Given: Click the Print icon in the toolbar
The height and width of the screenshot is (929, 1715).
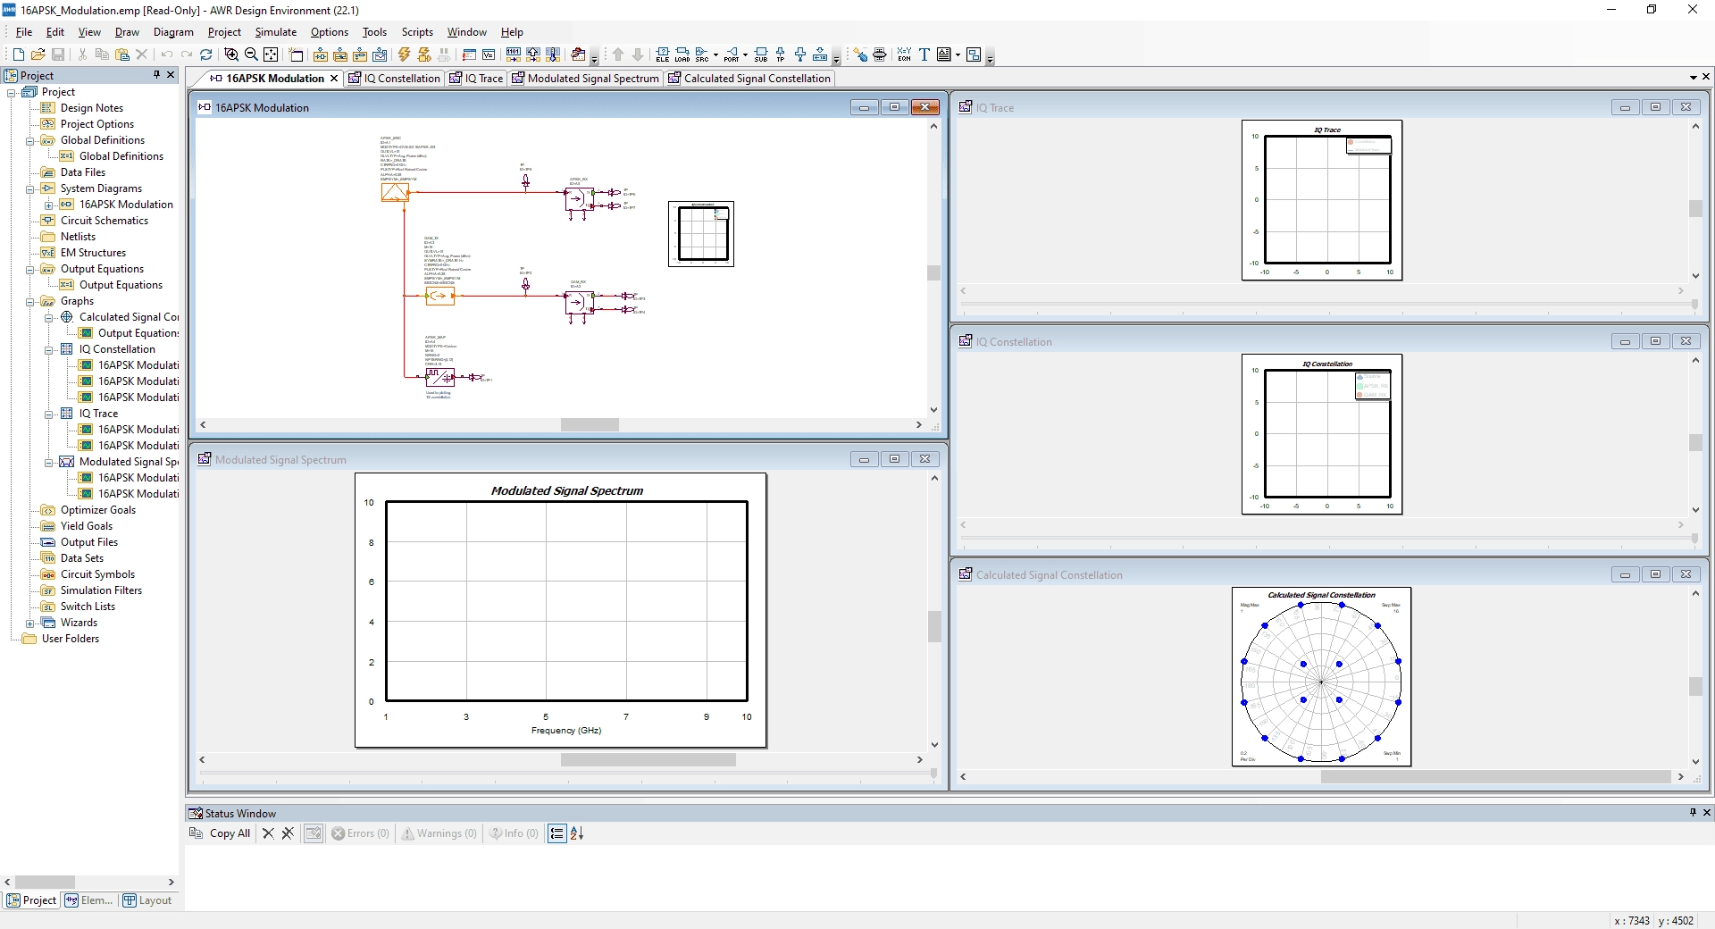Looking at the screenshot, I should click(x=880, y=54).
